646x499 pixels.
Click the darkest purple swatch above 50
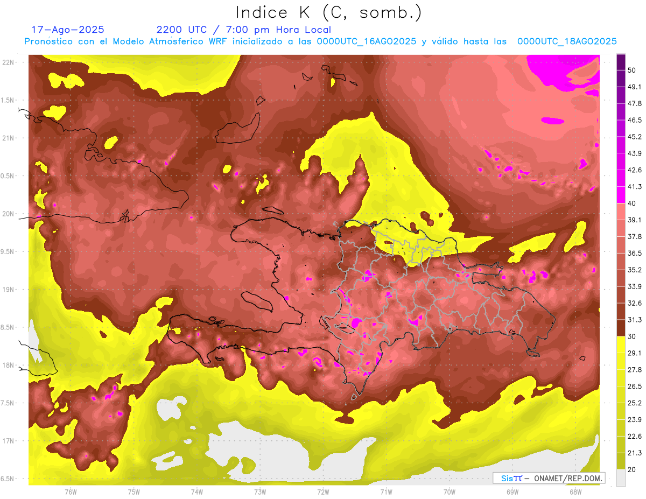621,62
